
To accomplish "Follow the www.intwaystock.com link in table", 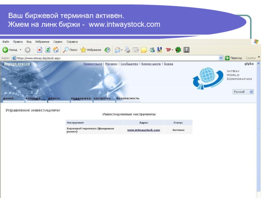I will click(144, 130).
